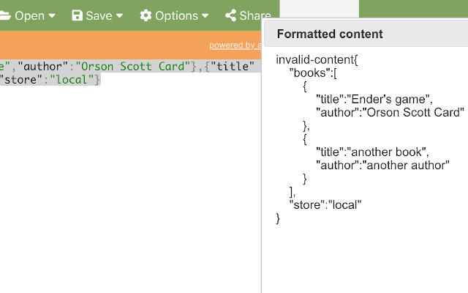The image size is (468, 293).
Task: Click the folder Open icon
Action: click(x=5, y=15)
